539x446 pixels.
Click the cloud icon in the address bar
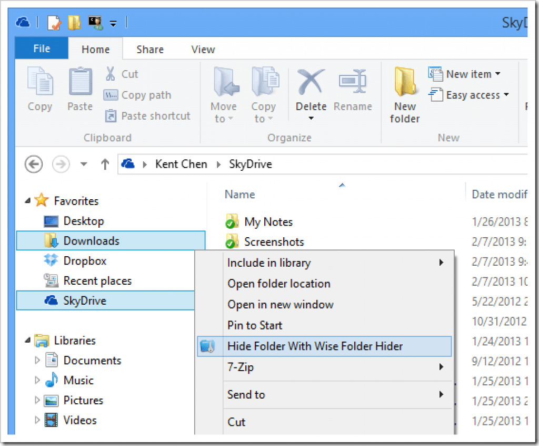(x=127, y=163)
